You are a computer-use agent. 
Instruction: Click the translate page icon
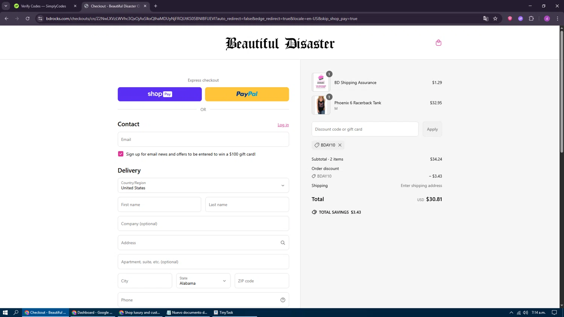pyautogui.click(x=485, y=18)
